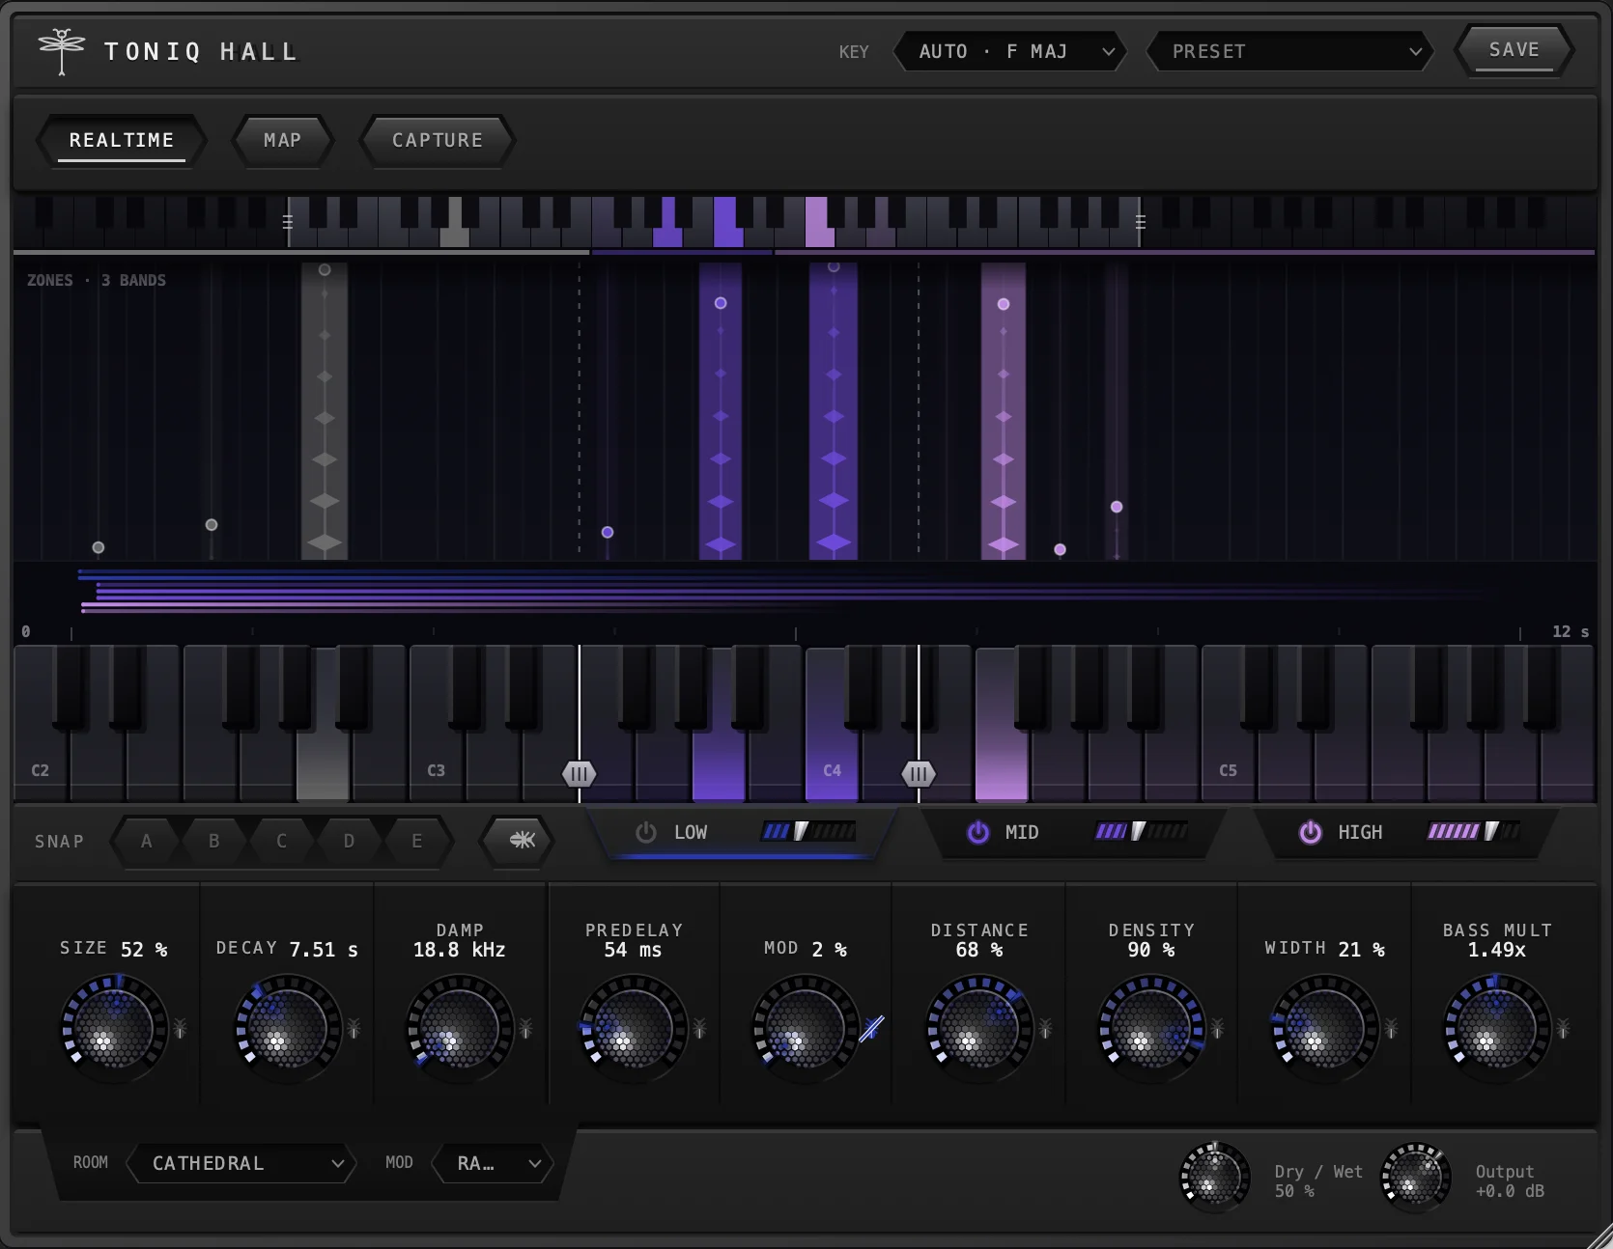Image resolution: width=1613 pixels, height=1249 pixels.
Task: Click the WIDTH knob
Action: tap(1323, 1028)
